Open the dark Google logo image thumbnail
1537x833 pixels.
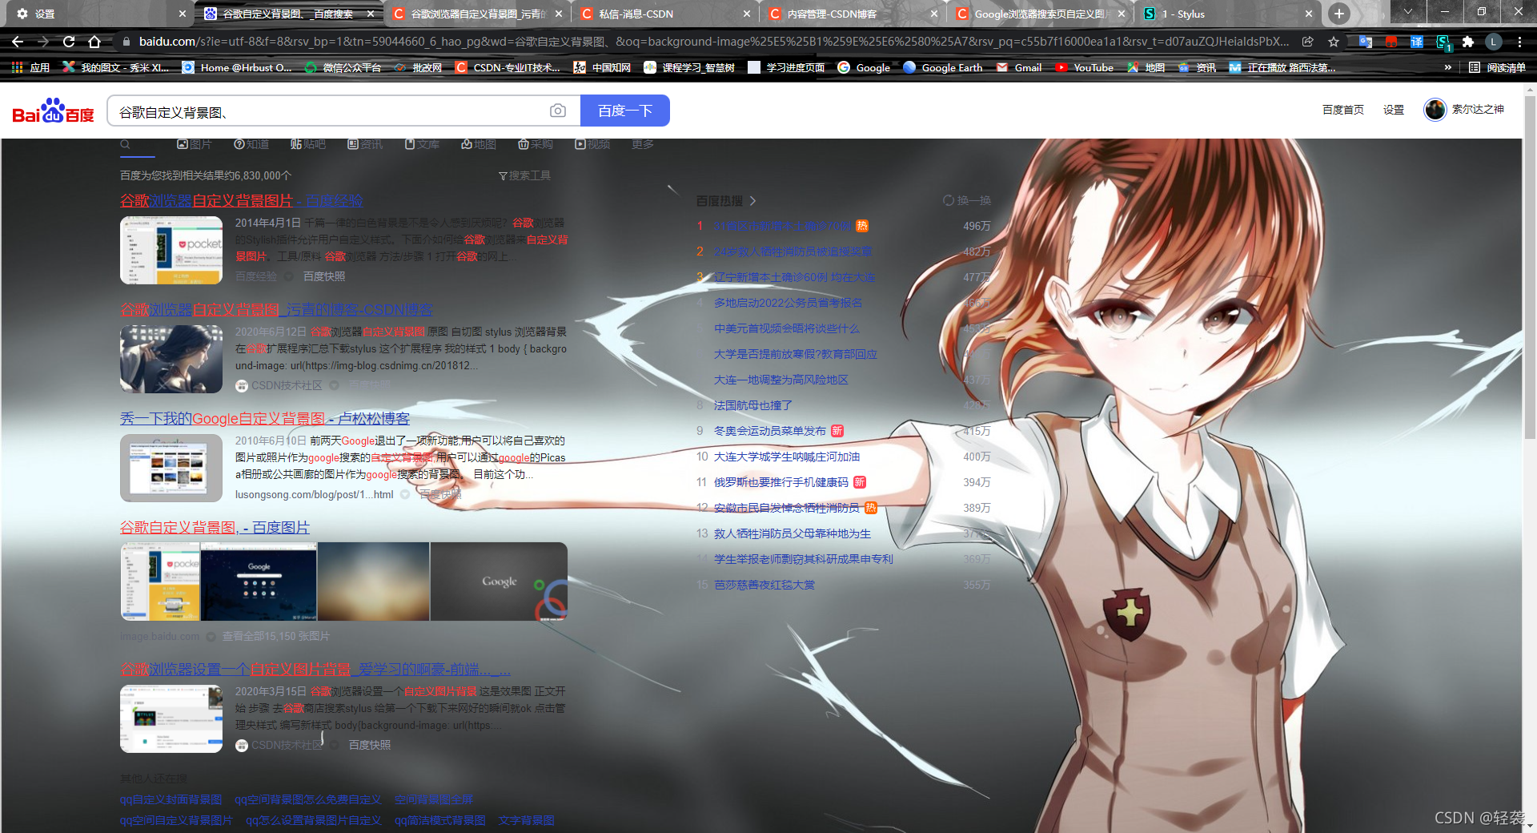pos(499,581)
